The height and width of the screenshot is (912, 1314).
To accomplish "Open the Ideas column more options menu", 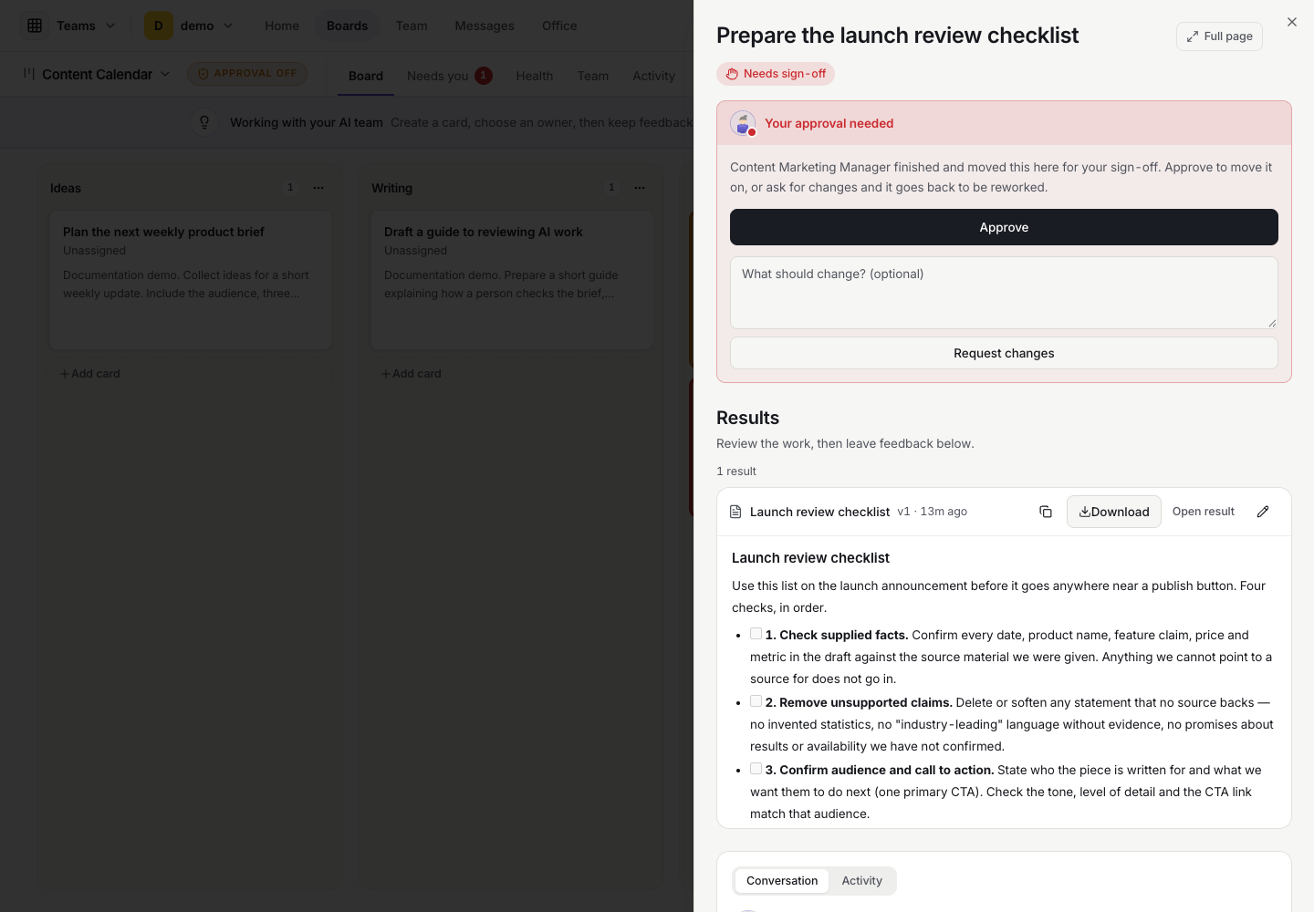I will click(x=318, y=188).
